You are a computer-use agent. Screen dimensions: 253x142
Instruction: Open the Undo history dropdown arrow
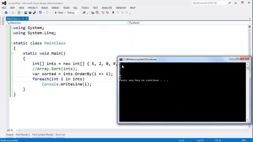click(43, 13)
